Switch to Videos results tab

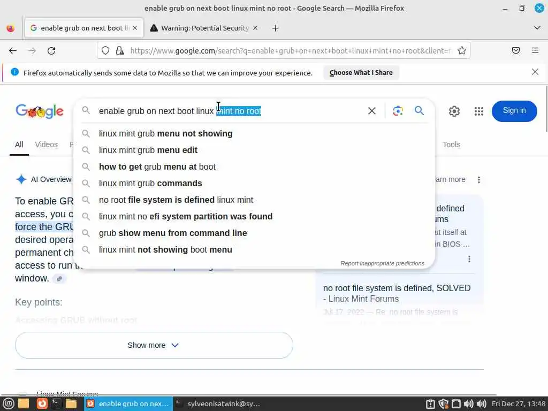46,144
